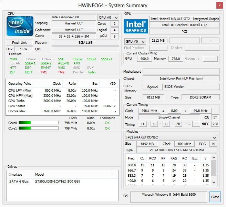
Task: Click the Freq column header in timing table
Action: click(132, 158)
